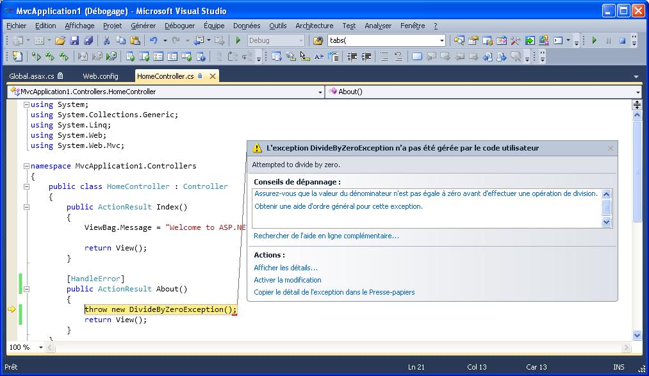Click the Decrease Indent icon
Image resolution: width=649 pixels, height=376 pixels.
pyautogui.click(x=352, y=56)
